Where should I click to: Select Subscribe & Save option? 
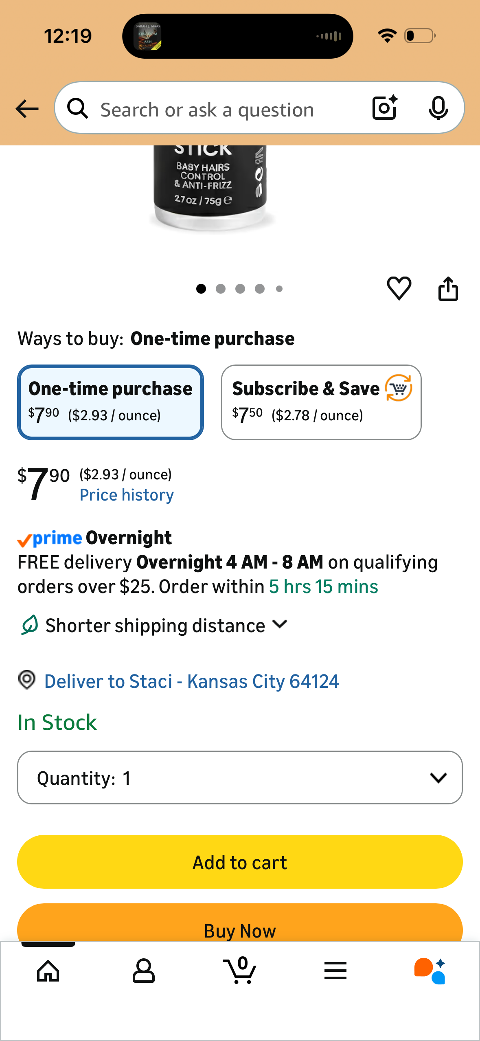321,402
